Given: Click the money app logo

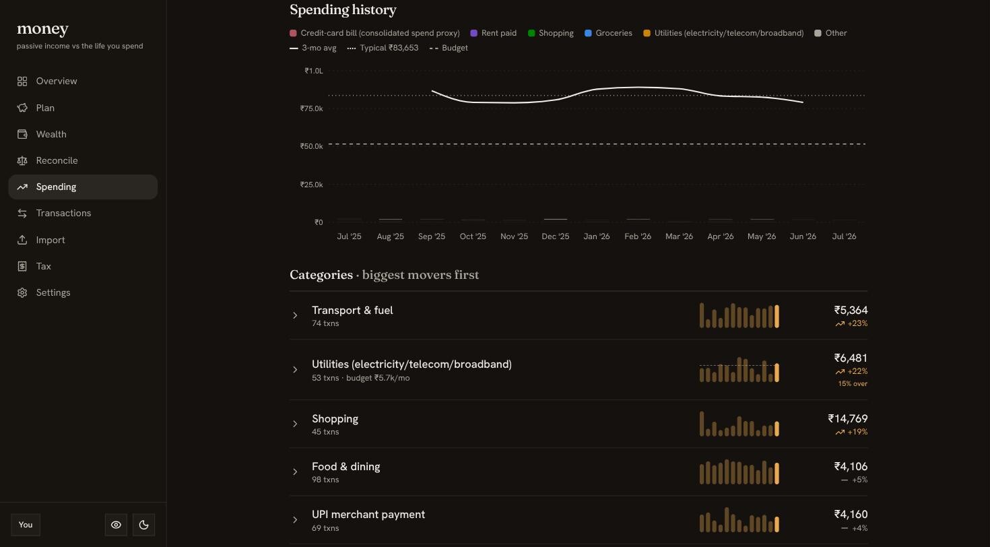Looking at the screenshot, I should click(x=42, y=29).
